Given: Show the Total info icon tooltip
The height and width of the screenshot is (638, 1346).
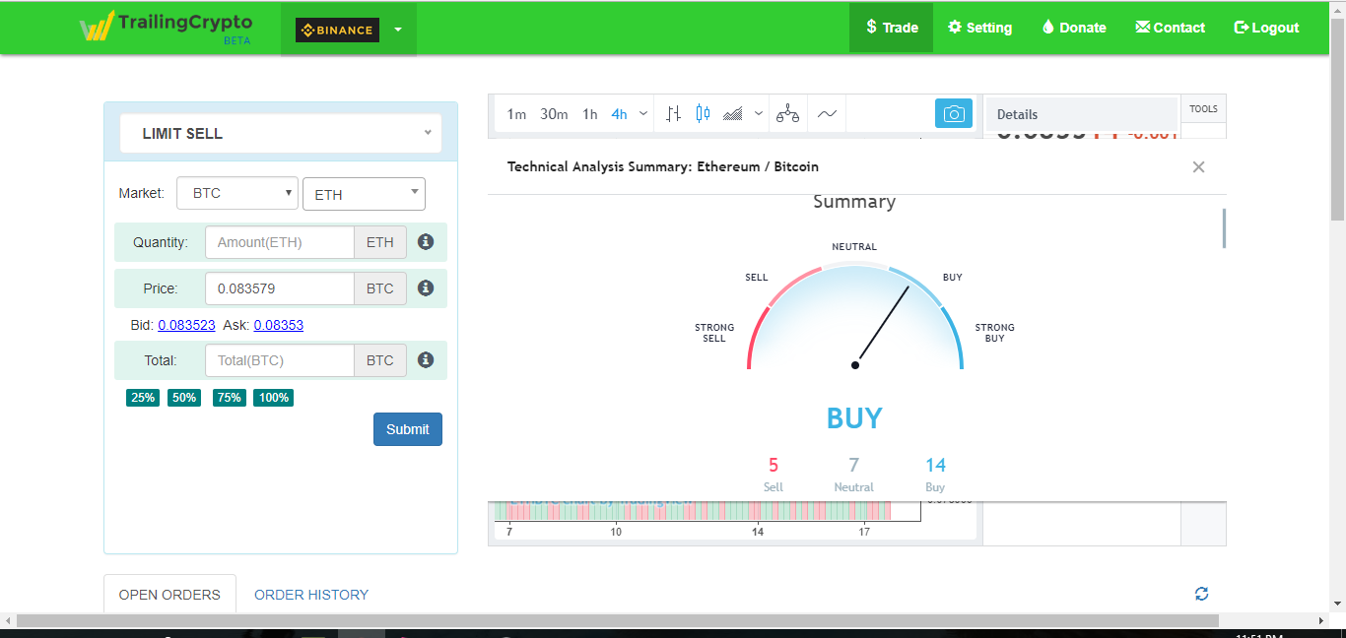Looking at the screenshot, I should click(x=426, y=359).
